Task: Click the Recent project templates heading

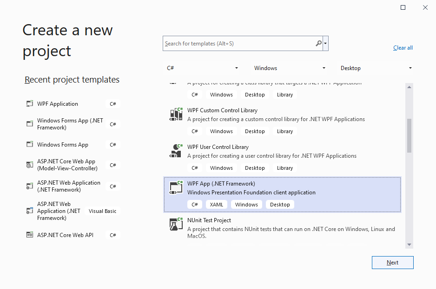Action: 72,80
